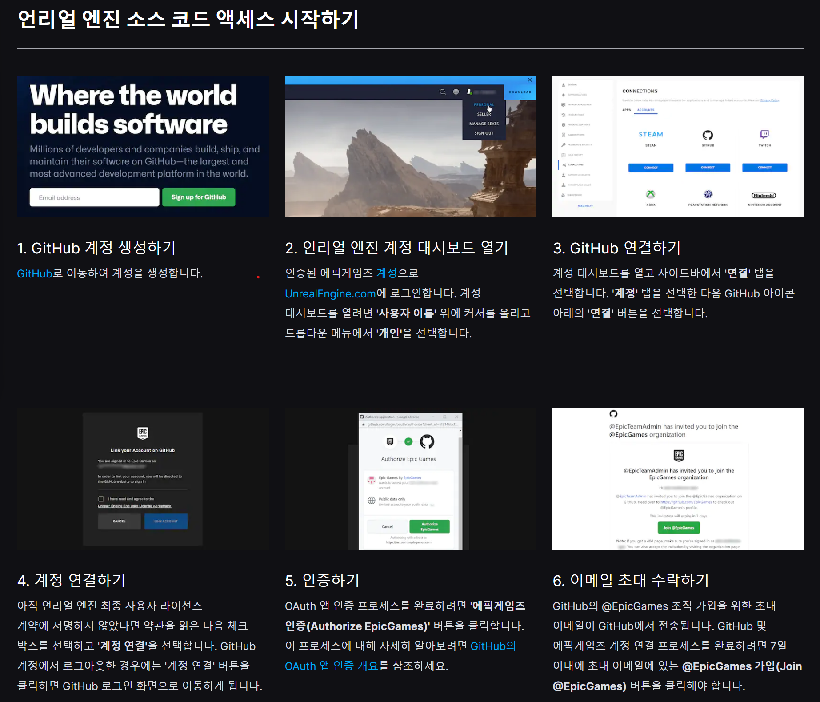Click the green Authorize EpicGames button

pyautogui.click(x=429, y=526)
